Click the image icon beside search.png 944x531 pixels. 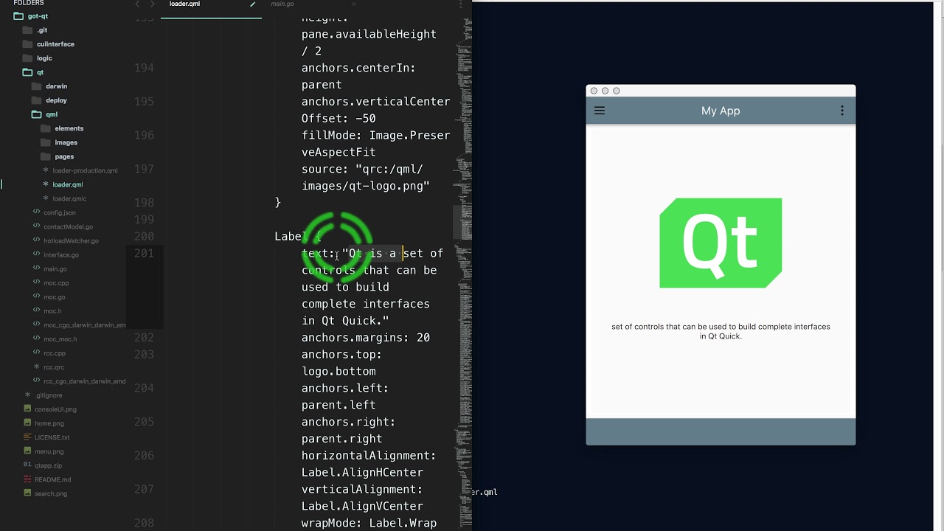point(27,493)
